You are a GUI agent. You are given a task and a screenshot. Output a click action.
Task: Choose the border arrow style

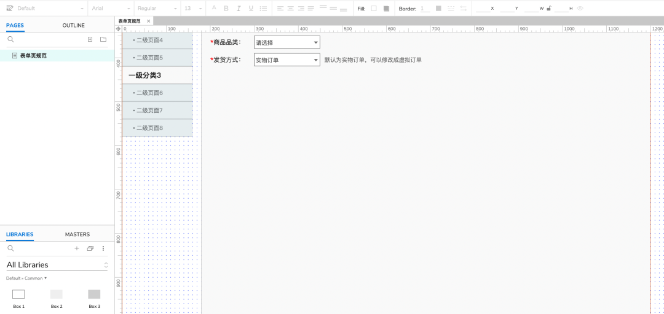pyautogui.click(x=464, y=8)
